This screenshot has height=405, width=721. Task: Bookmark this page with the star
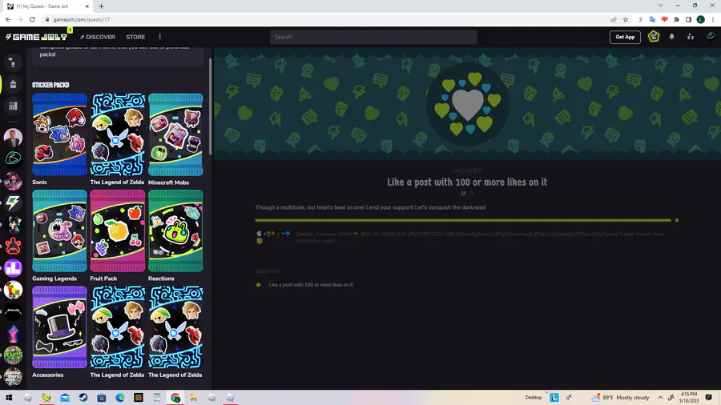coord(626,19)
